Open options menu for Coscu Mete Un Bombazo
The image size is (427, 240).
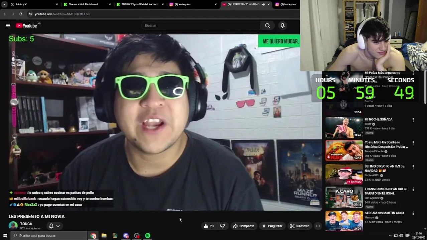pos(413,143)
